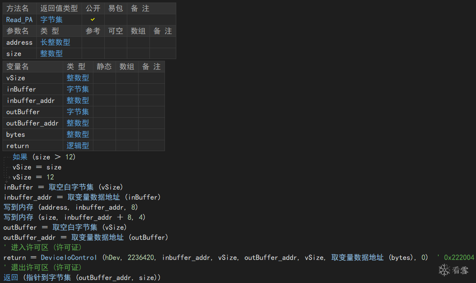
Task: Select the 逻辑型 type of return variable
Action: coord(78,146)
